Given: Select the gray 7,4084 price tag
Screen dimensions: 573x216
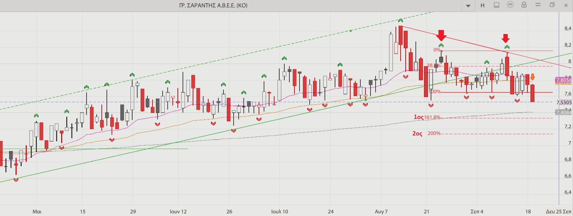Looking at the screenshot, I should coord(564,112).
